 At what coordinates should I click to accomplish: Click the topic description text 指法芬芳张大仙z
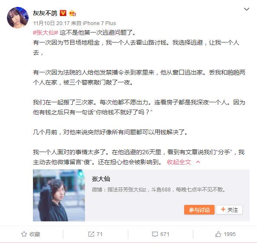[x=127, y=190]
